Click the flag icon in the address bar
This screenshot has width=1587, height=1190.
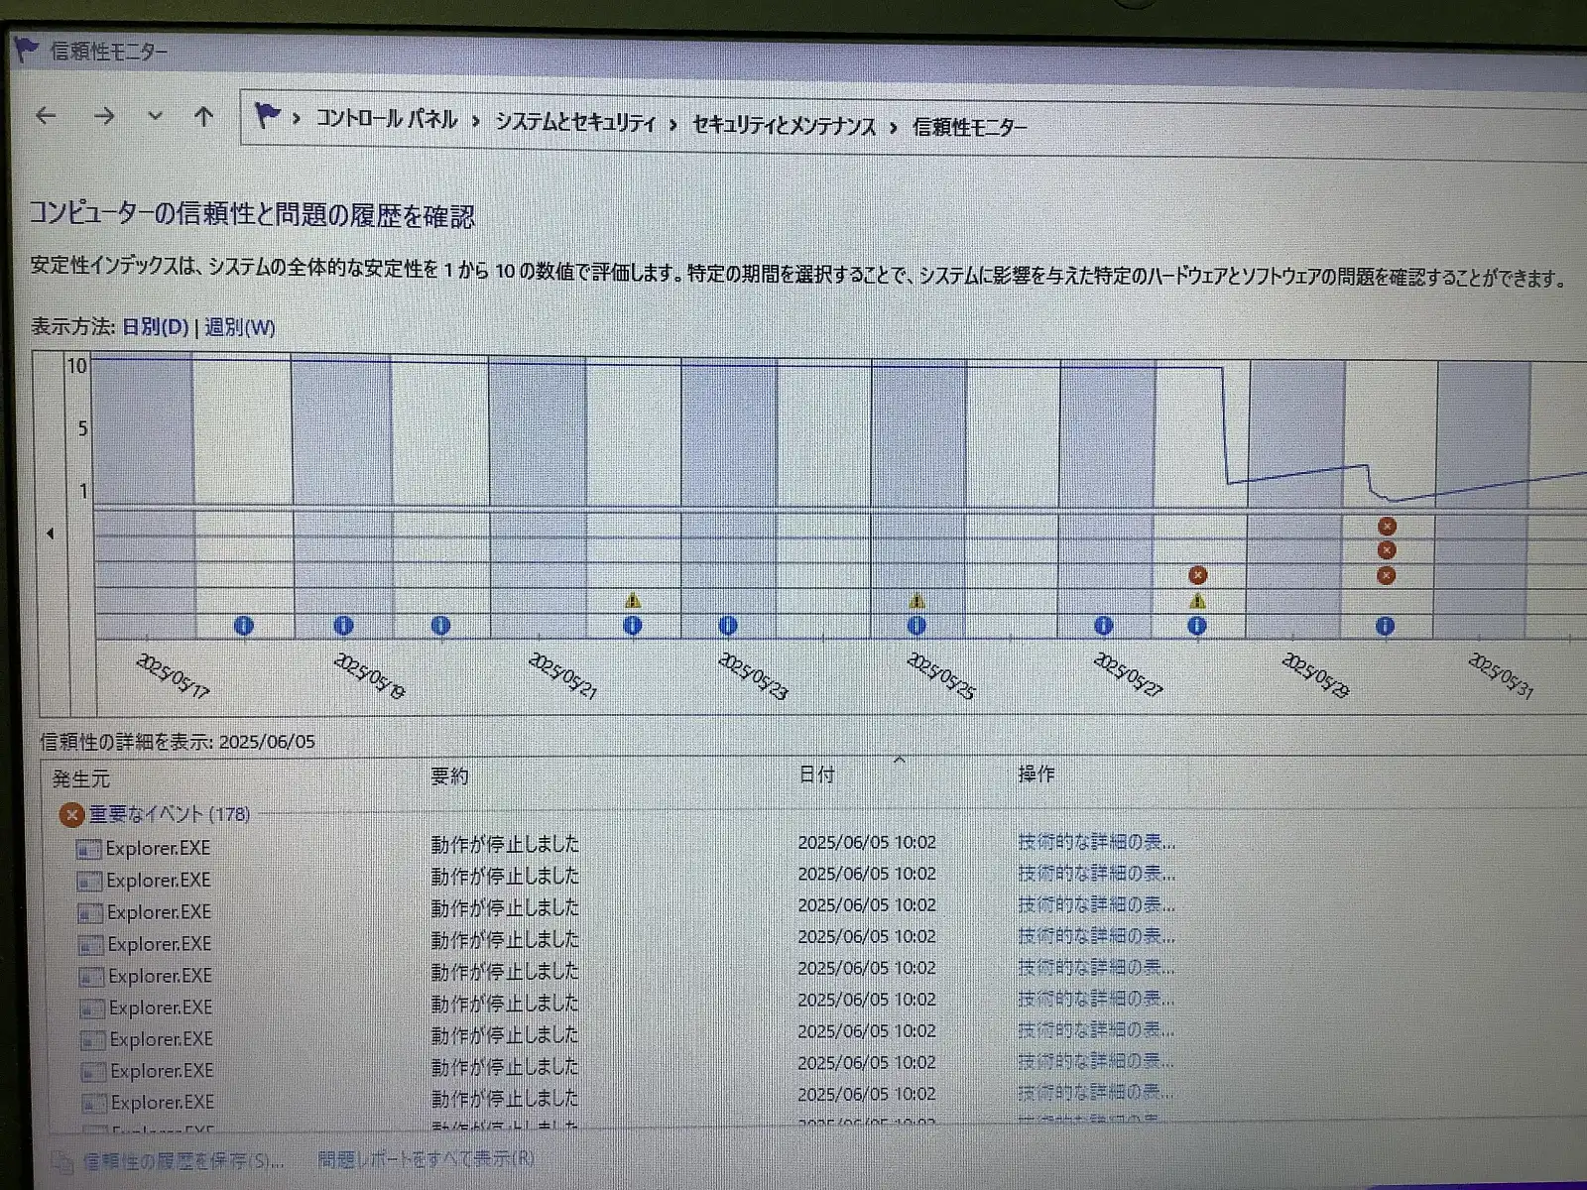click(266, 116)
